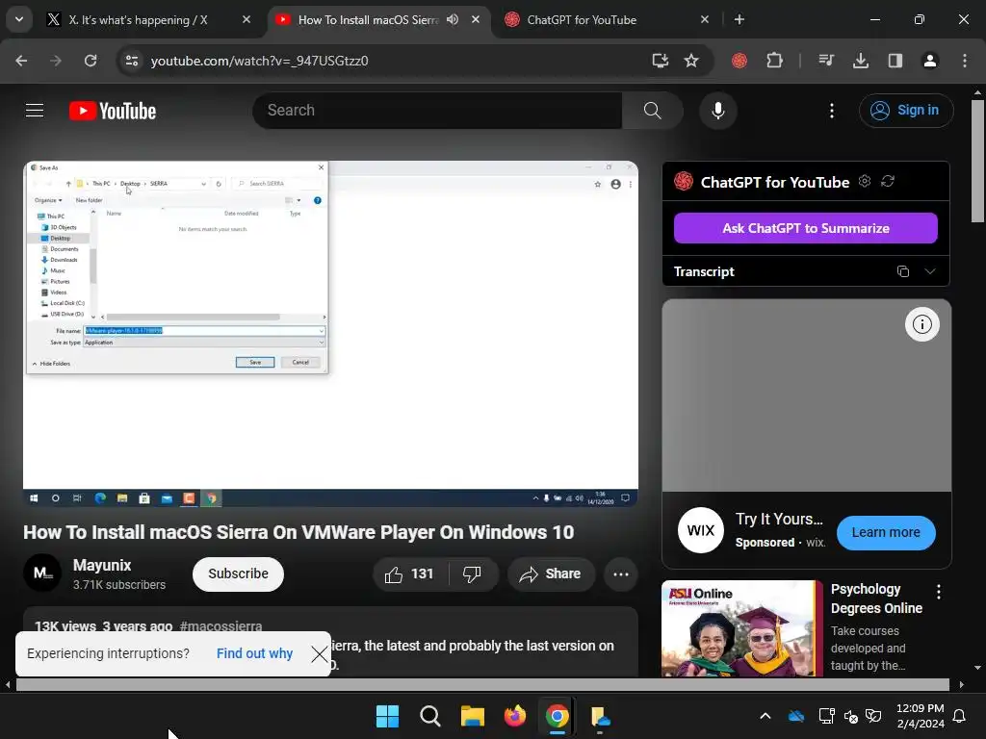Viewport: 986px width, 739px height.
Task: Open the Chrome profile avatar
Action: (x=929, y=61)
